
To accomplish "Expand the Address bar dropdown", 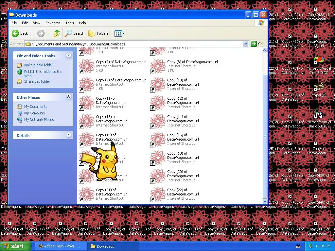I will (x=246, y=44).
